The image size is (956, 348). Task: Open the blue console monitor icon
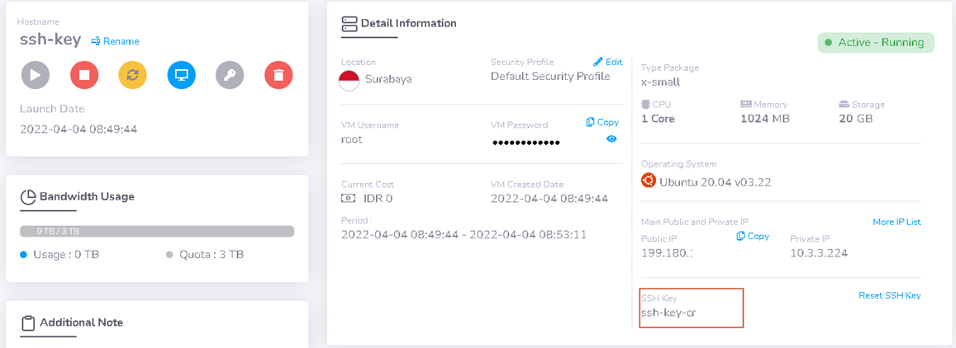181,75
